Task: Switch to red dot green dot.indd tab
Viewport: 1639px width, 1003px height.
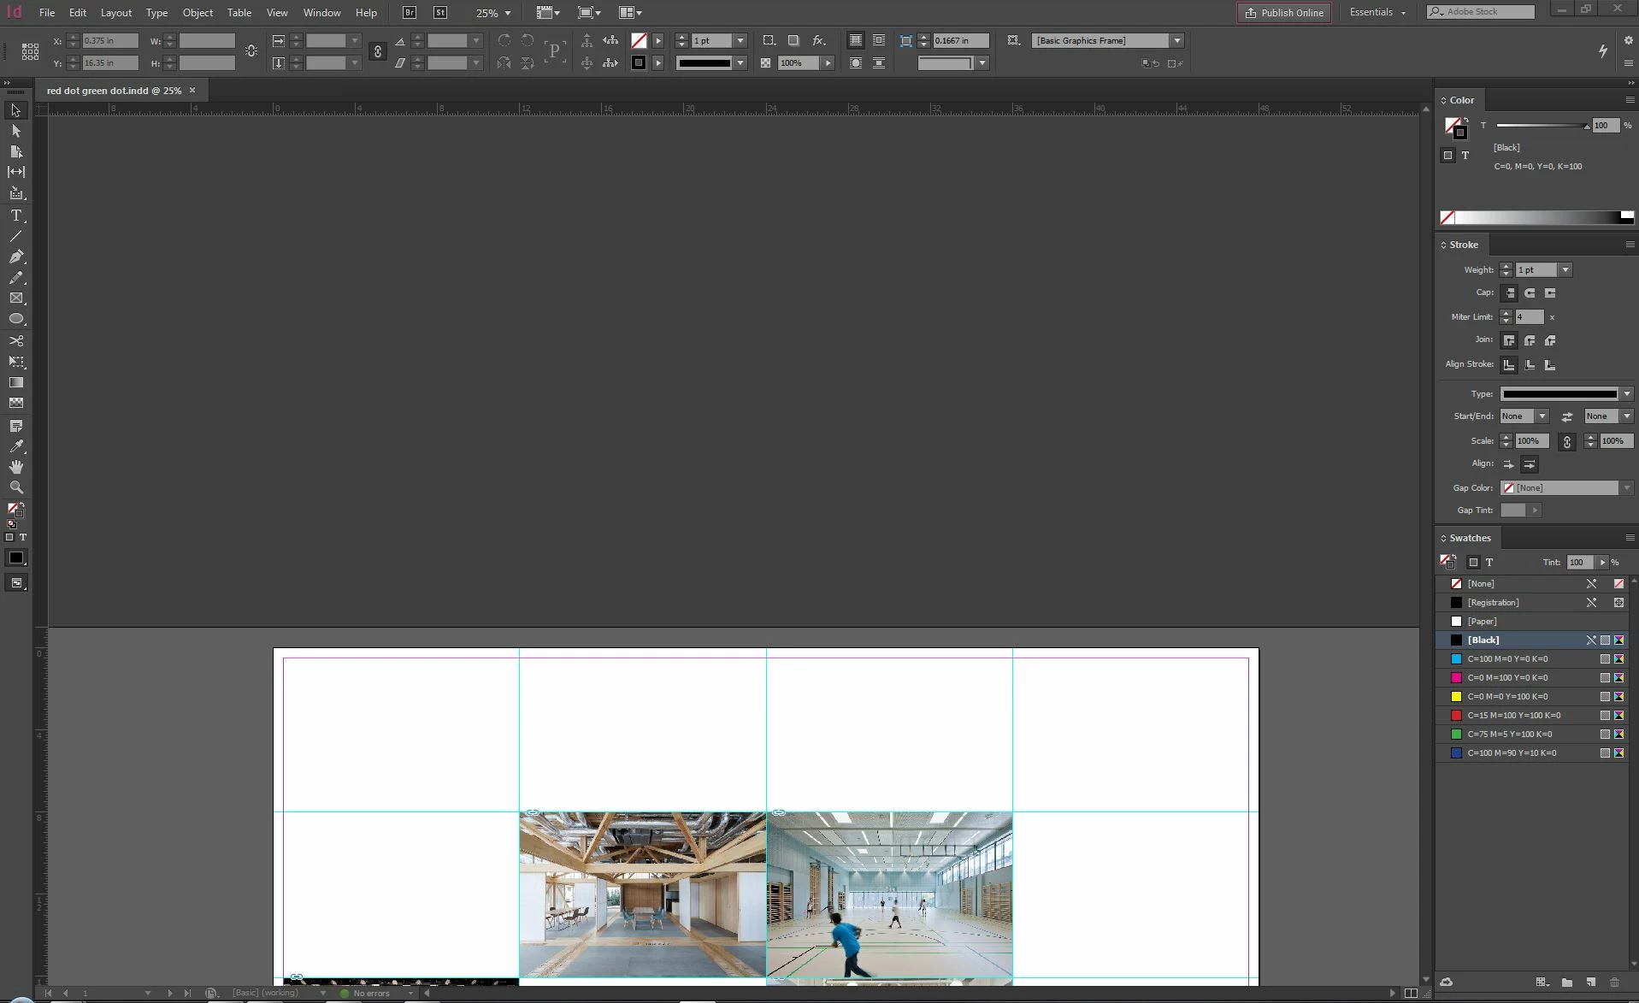Action: [x=114, y=91]
